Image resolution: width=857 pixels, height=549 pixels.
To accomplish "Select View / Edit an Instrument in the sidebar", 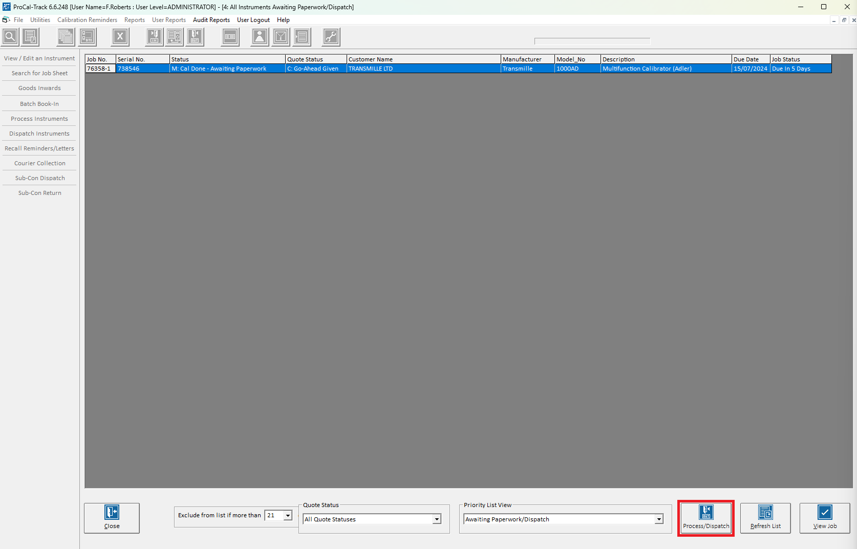I will pos(39,58).
